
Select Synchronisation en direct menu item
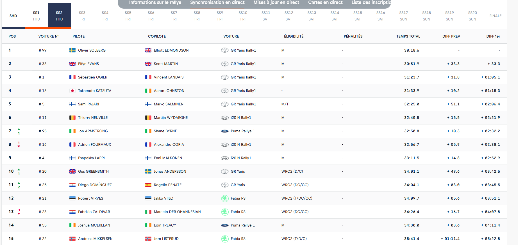[217, 3]
